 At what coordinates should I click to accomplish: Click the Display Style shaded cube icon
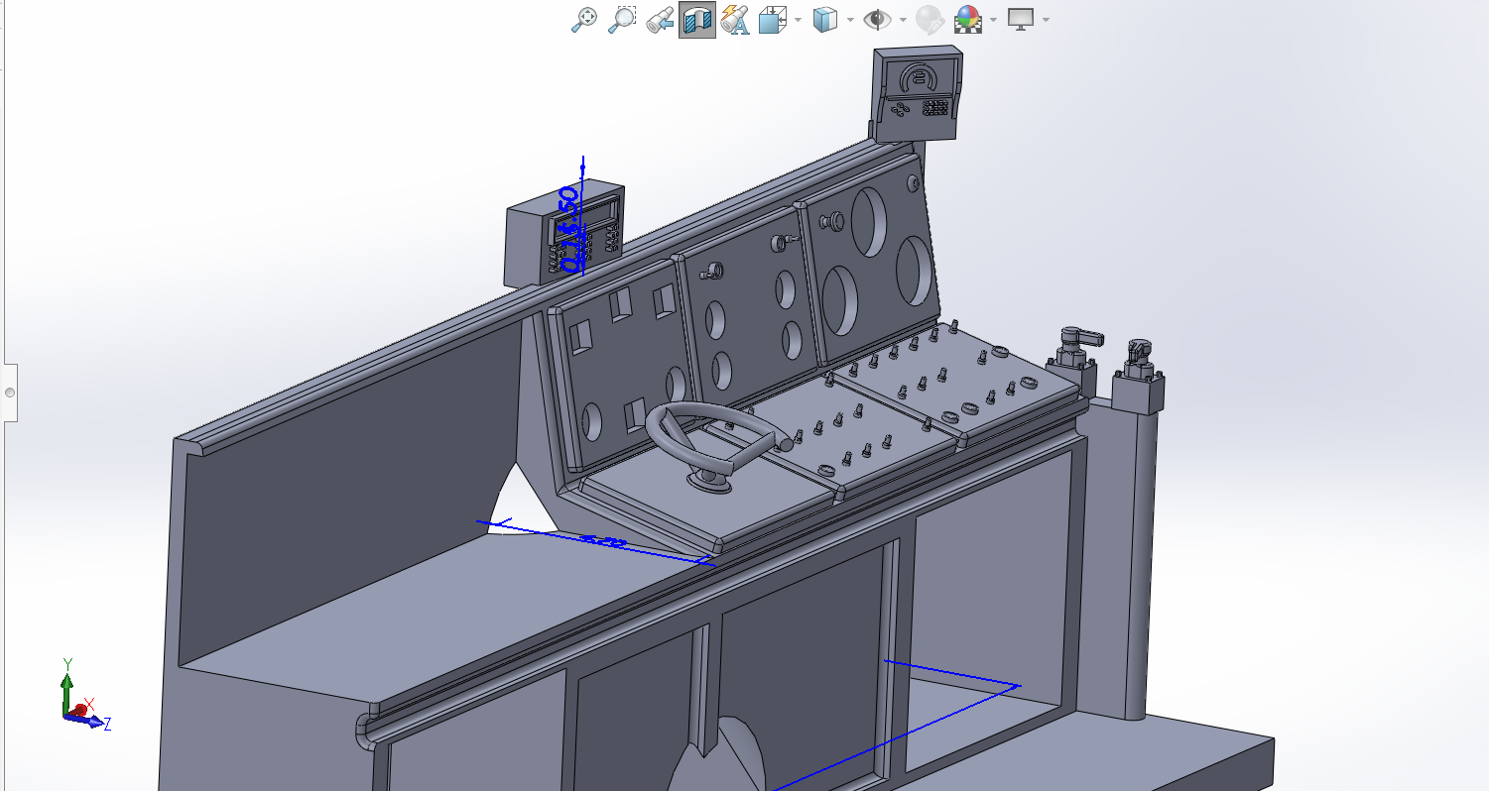tap(824, 19)
